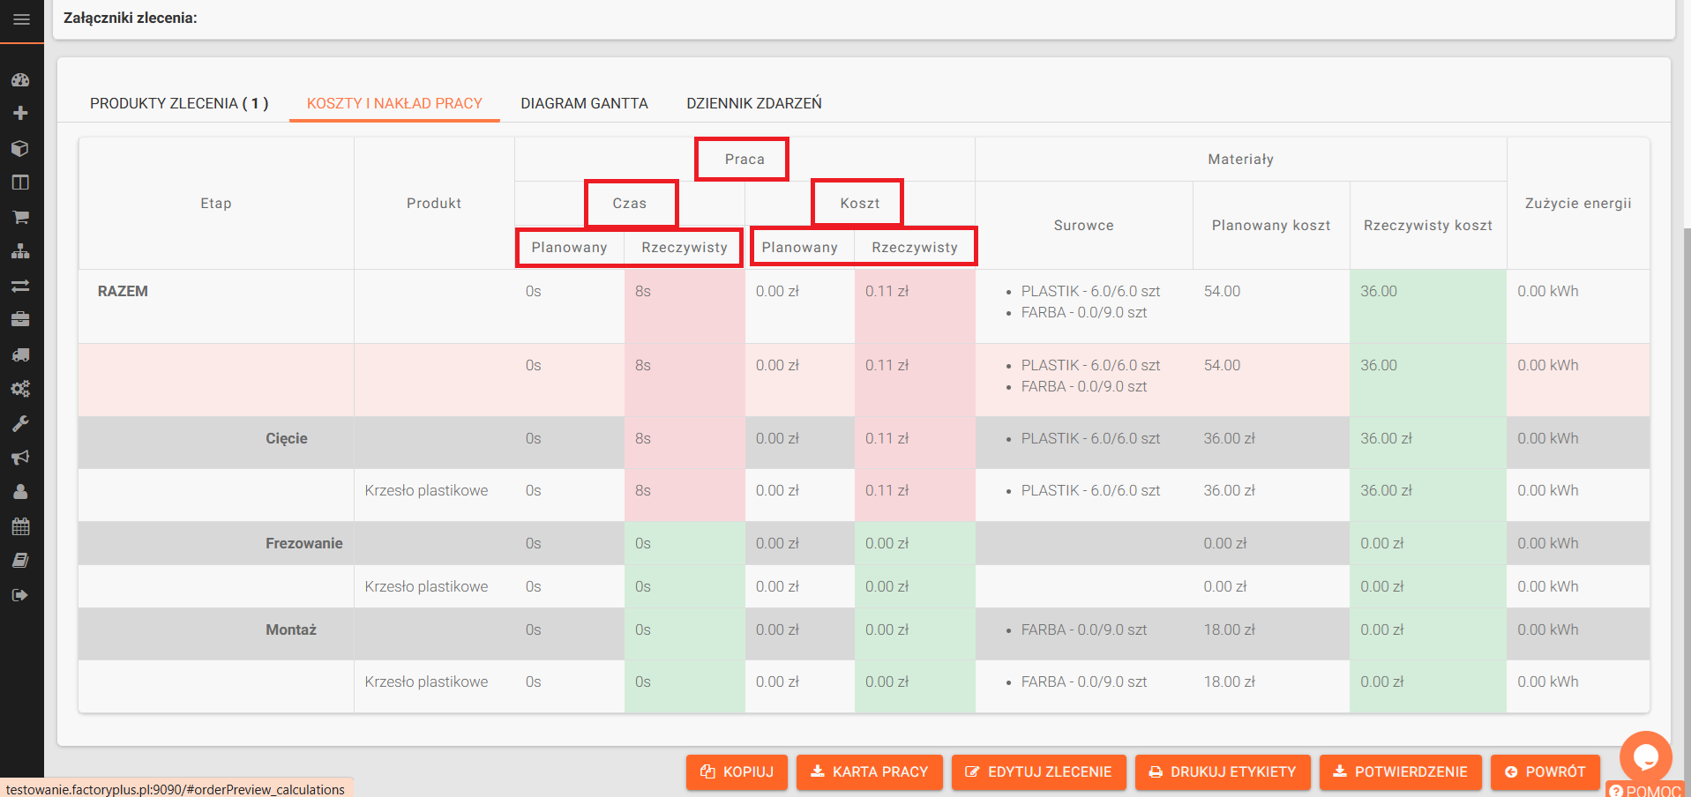This screenshot has height=797, width=1691.
Task: Open the wrench maintenance icon
Action: [20, 423]
